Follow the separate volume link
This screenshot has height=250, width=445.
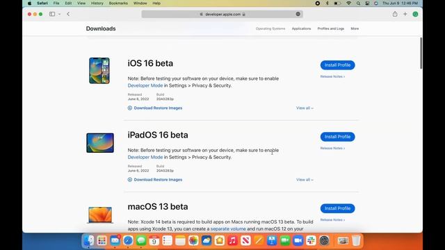228,228
